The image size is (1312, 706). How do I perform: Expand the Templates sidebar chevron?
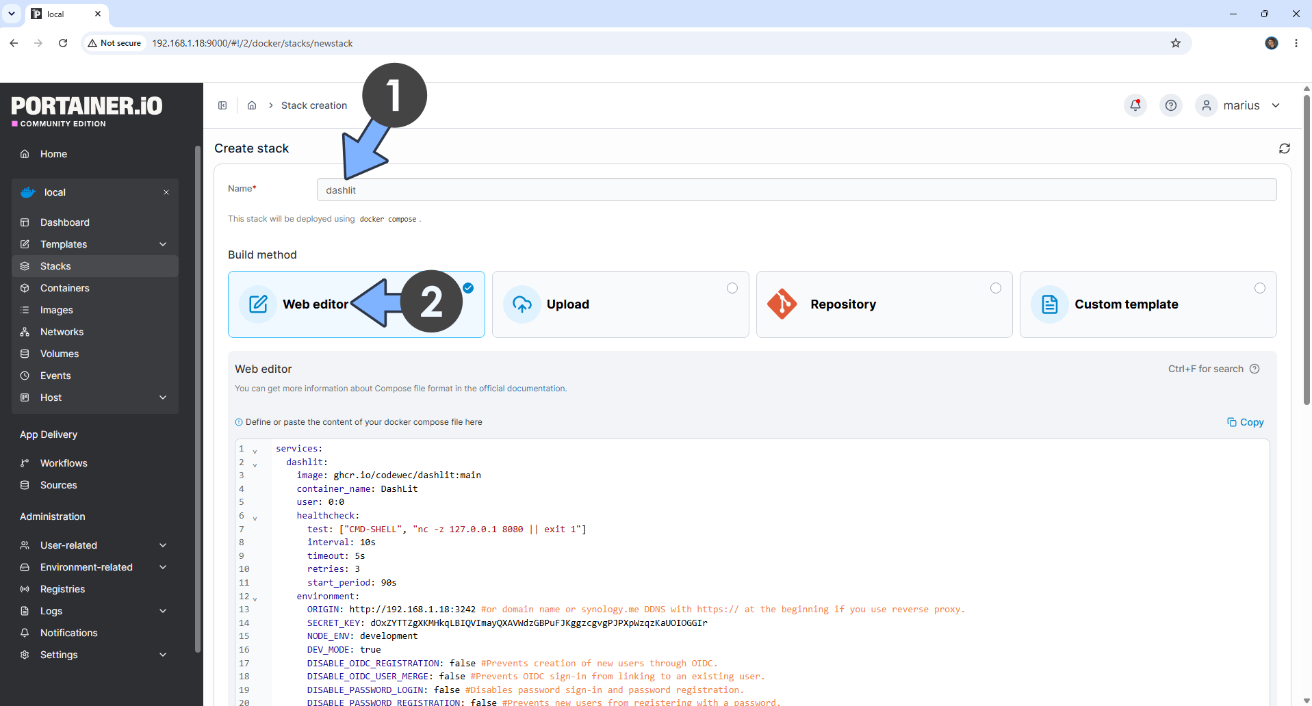point(163,244)
